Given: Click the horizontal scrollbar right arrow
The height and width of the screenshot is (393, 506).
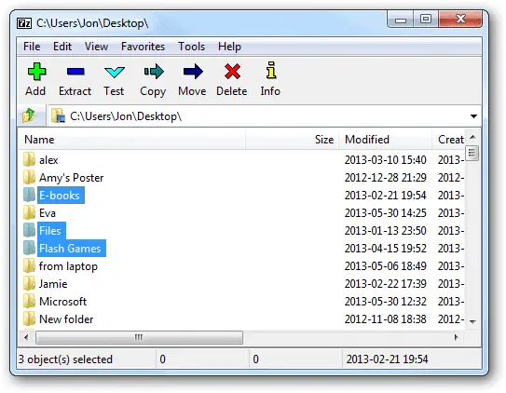Looking at the screenshot, I should (456, 337).
